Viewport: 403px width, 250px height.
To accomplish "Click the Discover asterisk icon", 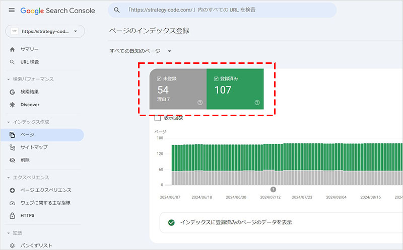I will coord(13,105).
